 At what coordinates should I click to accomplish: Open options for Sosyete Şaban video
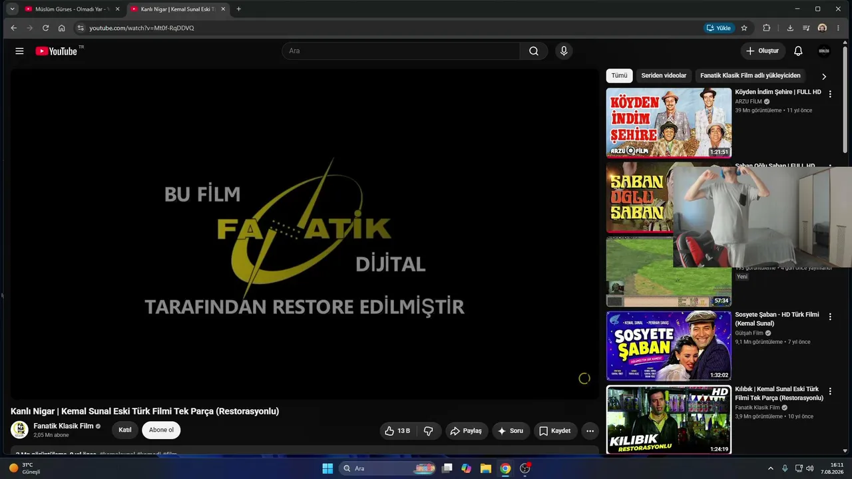pos(830,317)
